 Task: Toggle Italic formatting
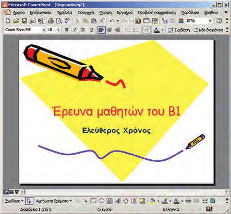point(75,30)
